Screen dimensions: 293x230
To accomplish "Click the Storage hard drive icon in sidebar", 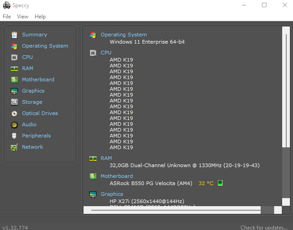I will (14, 102).
